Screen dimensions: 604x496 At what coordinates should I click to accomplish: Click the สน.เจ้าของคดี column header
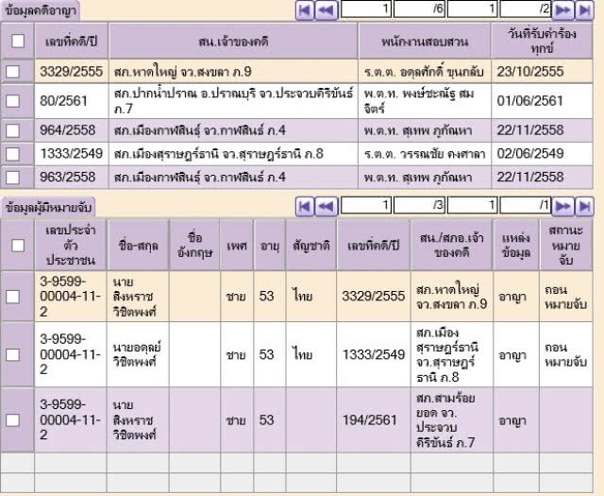[233, 41]
